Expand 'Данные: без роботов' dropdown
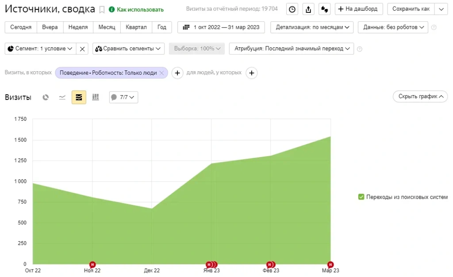The height and width of the screenshot is (277, 453). coord(393,27)
